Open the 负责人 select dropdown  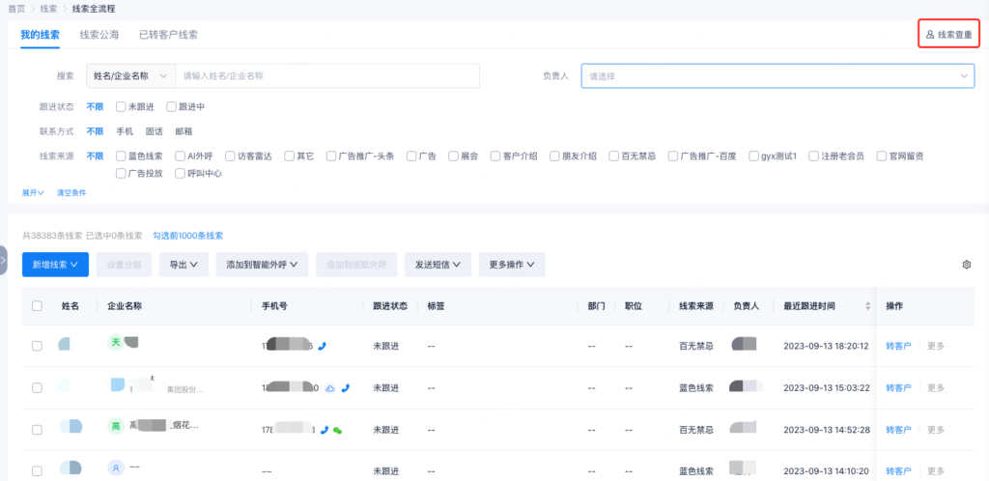(x=777, y=76)
